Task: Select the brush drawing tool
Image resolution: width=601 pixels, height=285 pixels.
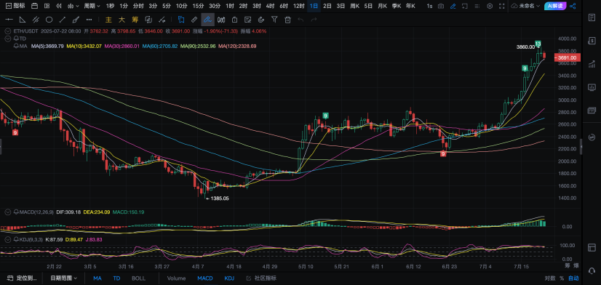Action: click(76, 20)
